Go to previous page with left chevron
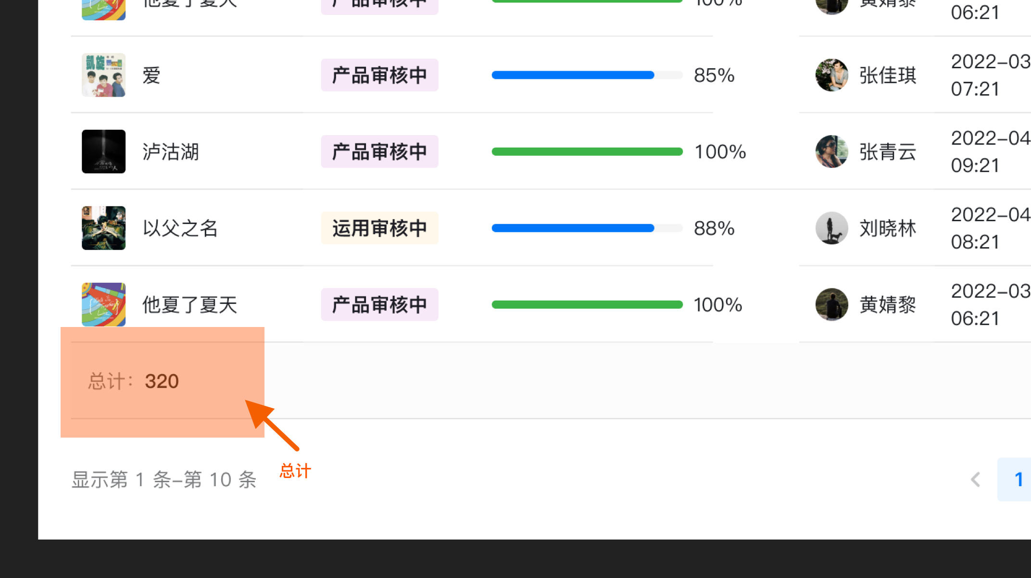Screen dimensions: 1031x578 (975, 479)
